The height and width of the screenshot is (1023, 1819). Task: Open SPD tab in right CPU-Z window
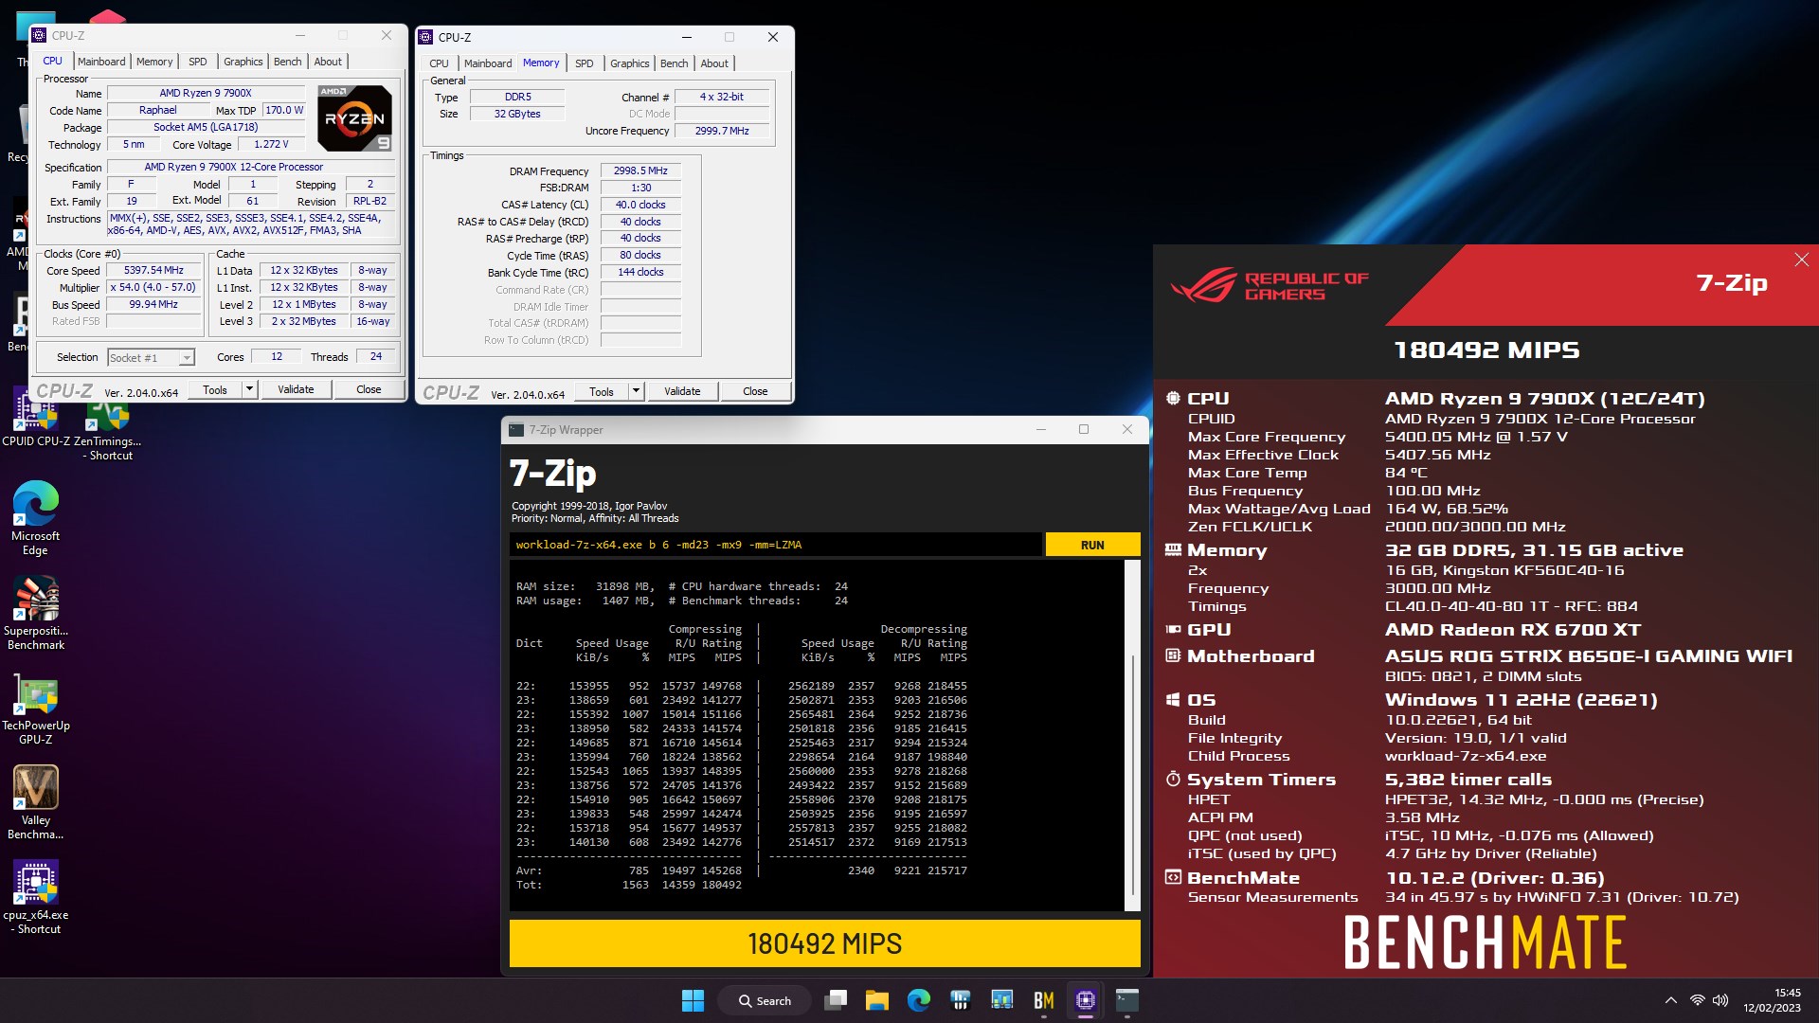(584, 63)
